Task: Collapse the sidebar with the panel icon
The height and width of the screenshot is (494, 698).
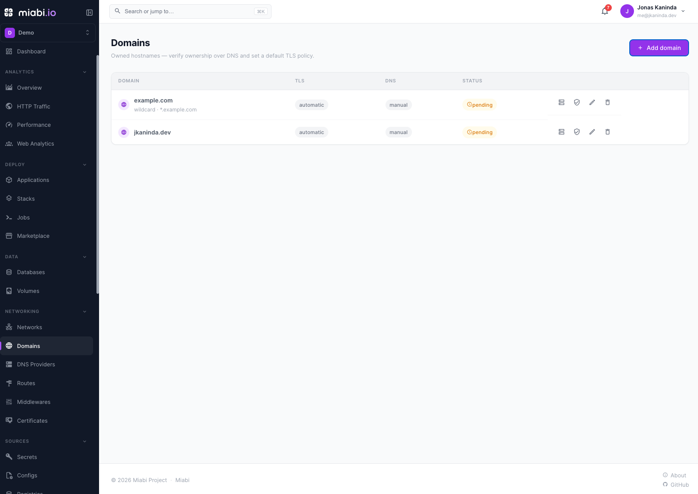Action: coord(89,12)
